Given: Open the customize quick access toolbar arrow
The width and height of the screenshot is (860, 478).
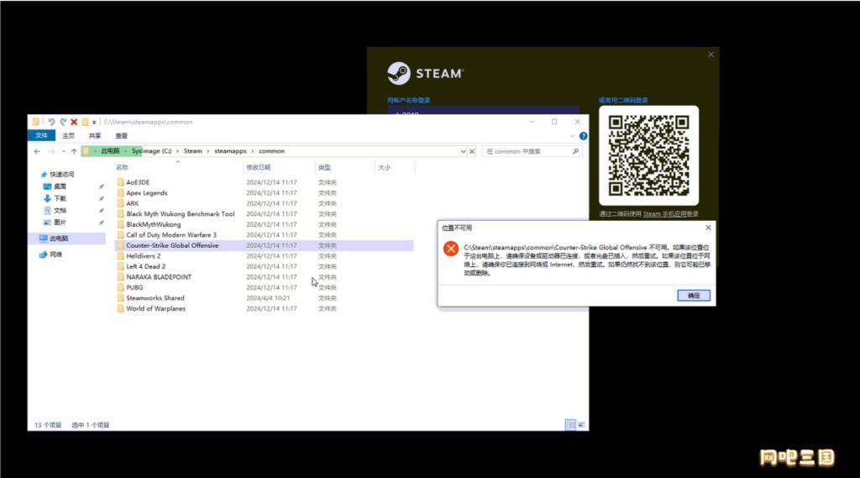Looking at the screenshot, I should [94, 122].
